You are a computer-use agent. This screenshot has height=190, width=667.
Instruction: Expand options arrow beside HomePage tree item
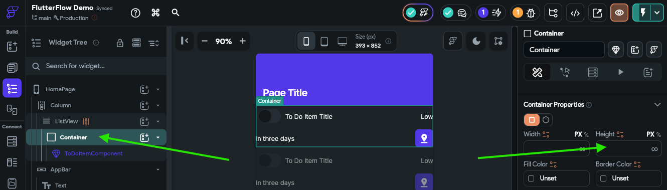point(158,89)
